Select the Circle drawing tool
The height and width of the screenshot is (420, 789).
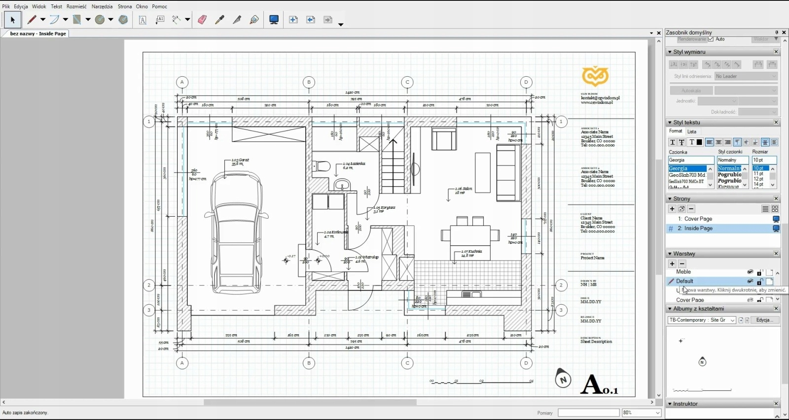pos(100,20)
